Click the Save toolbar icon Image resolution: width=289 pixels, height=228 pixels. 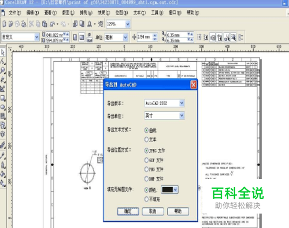pos(17,24)
